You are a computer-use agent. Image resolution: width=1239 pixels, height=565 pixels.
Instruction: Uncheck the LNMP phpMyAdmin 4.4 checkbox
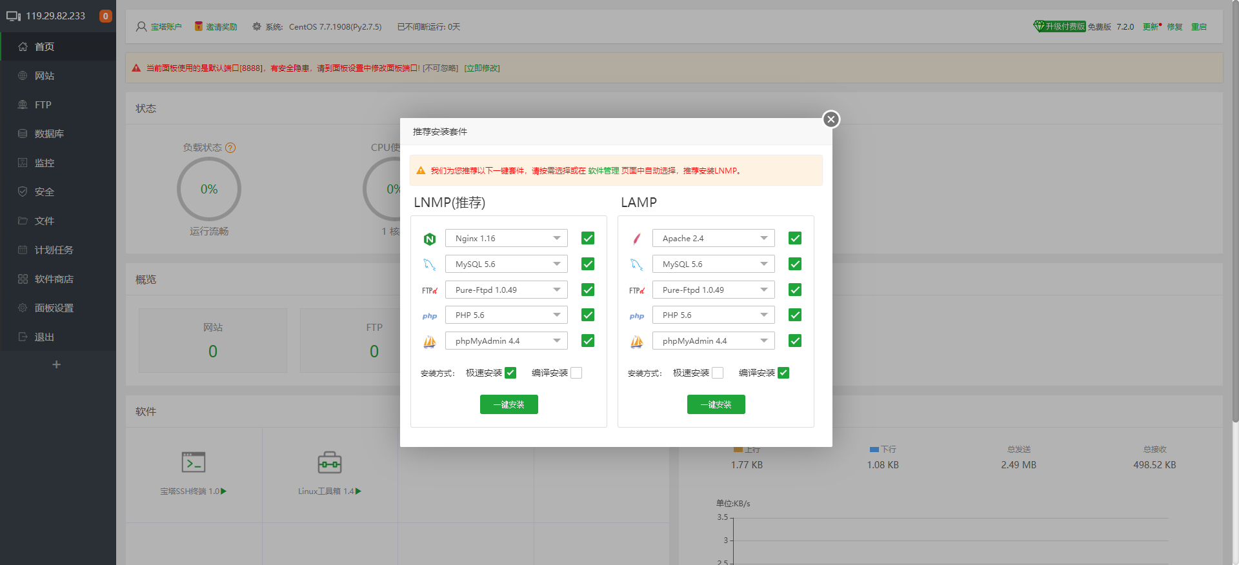[588, 341]
